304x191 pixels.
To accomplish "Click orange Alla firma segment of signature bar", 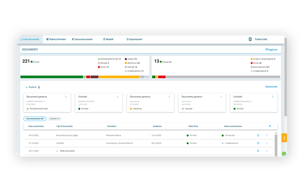I will (119, 77).
